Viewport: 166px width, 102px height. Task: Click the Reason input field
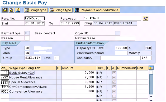(x=27, y=38)
